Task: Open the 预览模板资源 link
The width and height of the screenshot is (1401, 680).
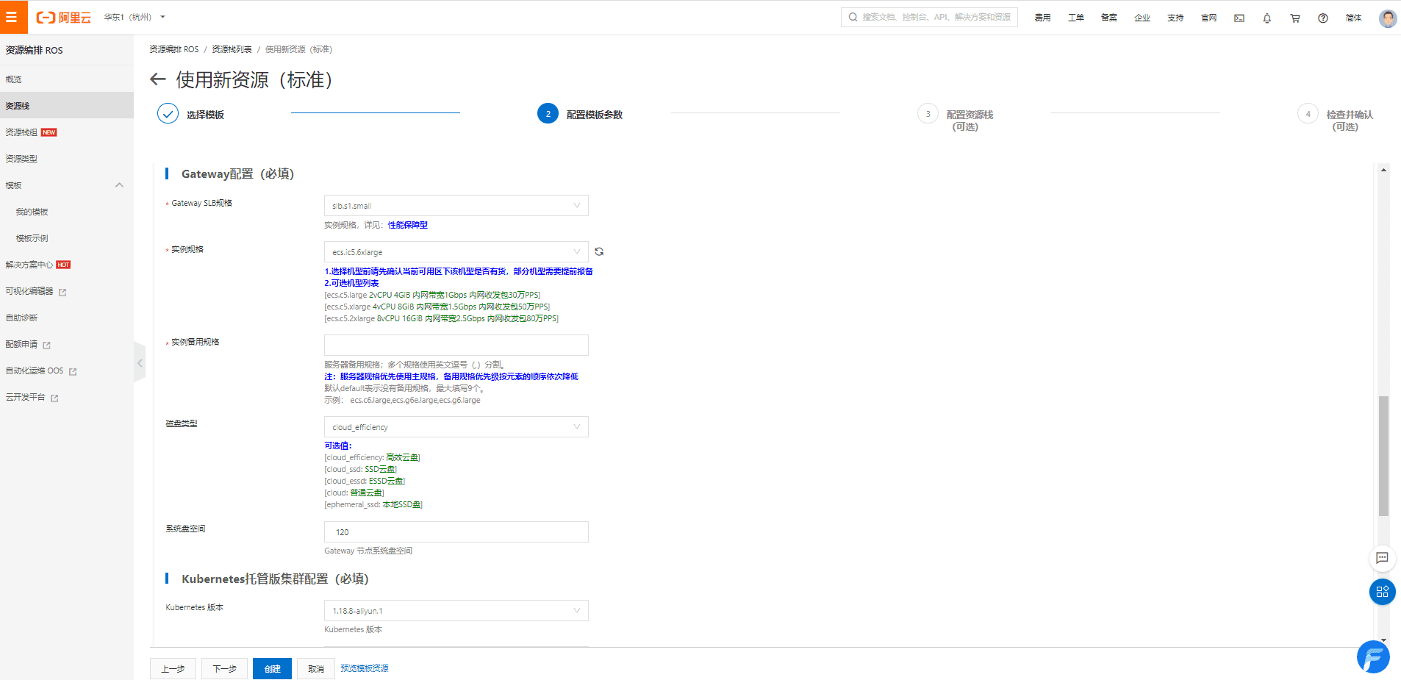Action: click(x=365, y=668)
